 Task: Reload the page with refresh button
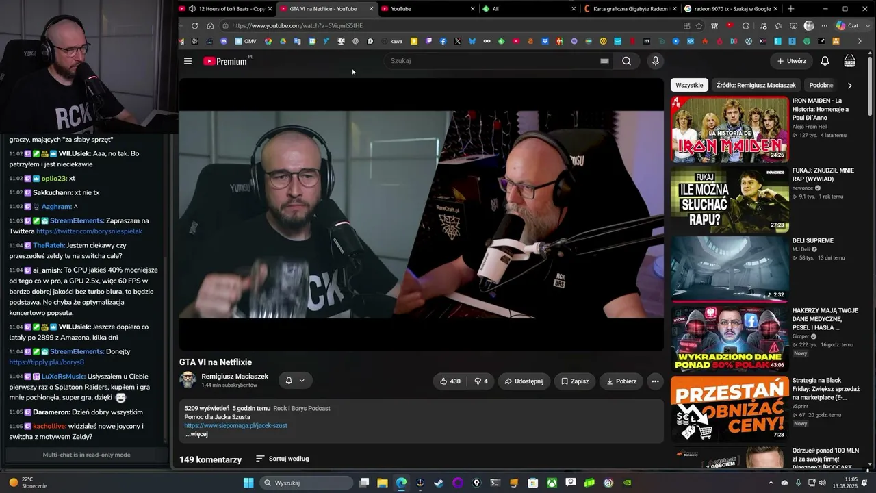tap(195, 26)
